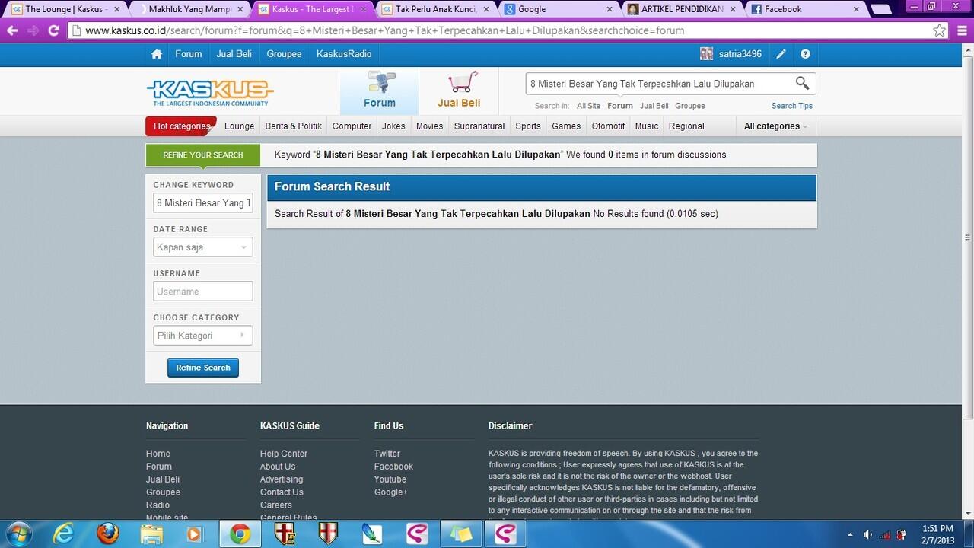Click the satria3496 avatar

point(706,54)
